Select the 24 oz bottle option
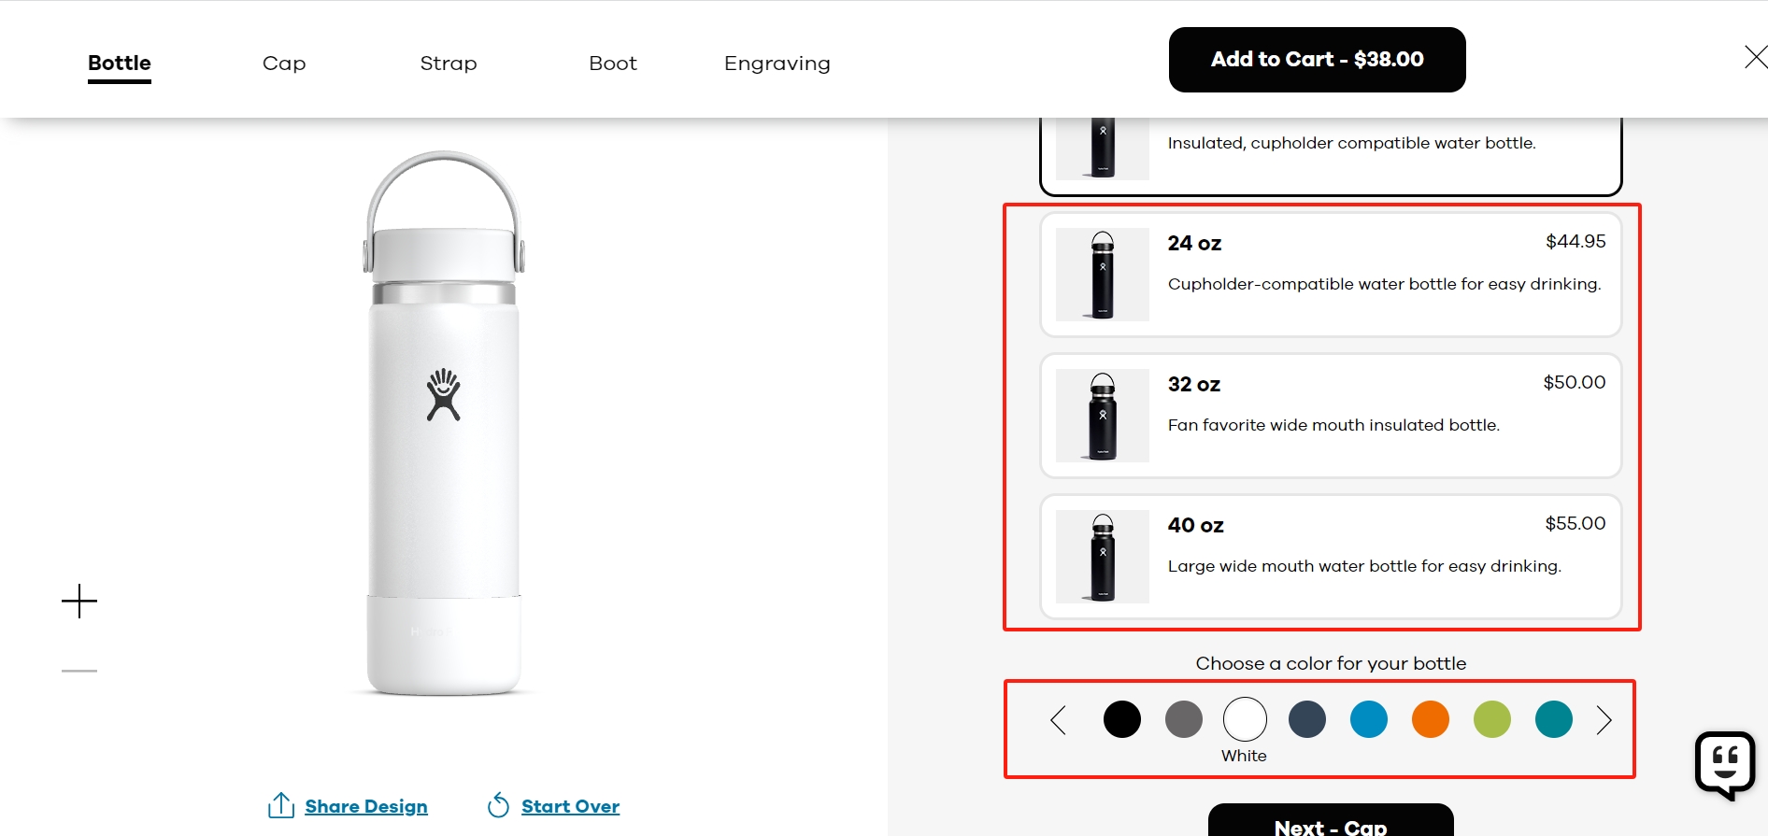This screenshot has height=836, width=1768. (1331, 275)
